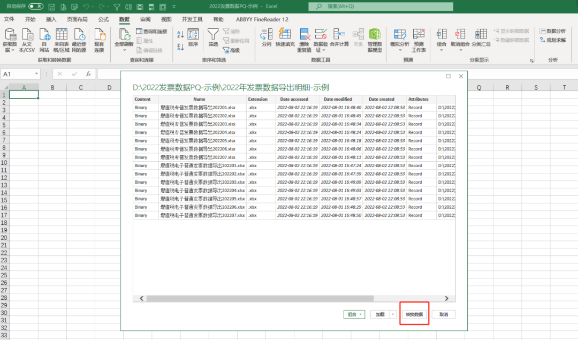The image size is (578, 340).
Task: Open the dialog's Combine (组合) dropdown button
Action: 354,314
